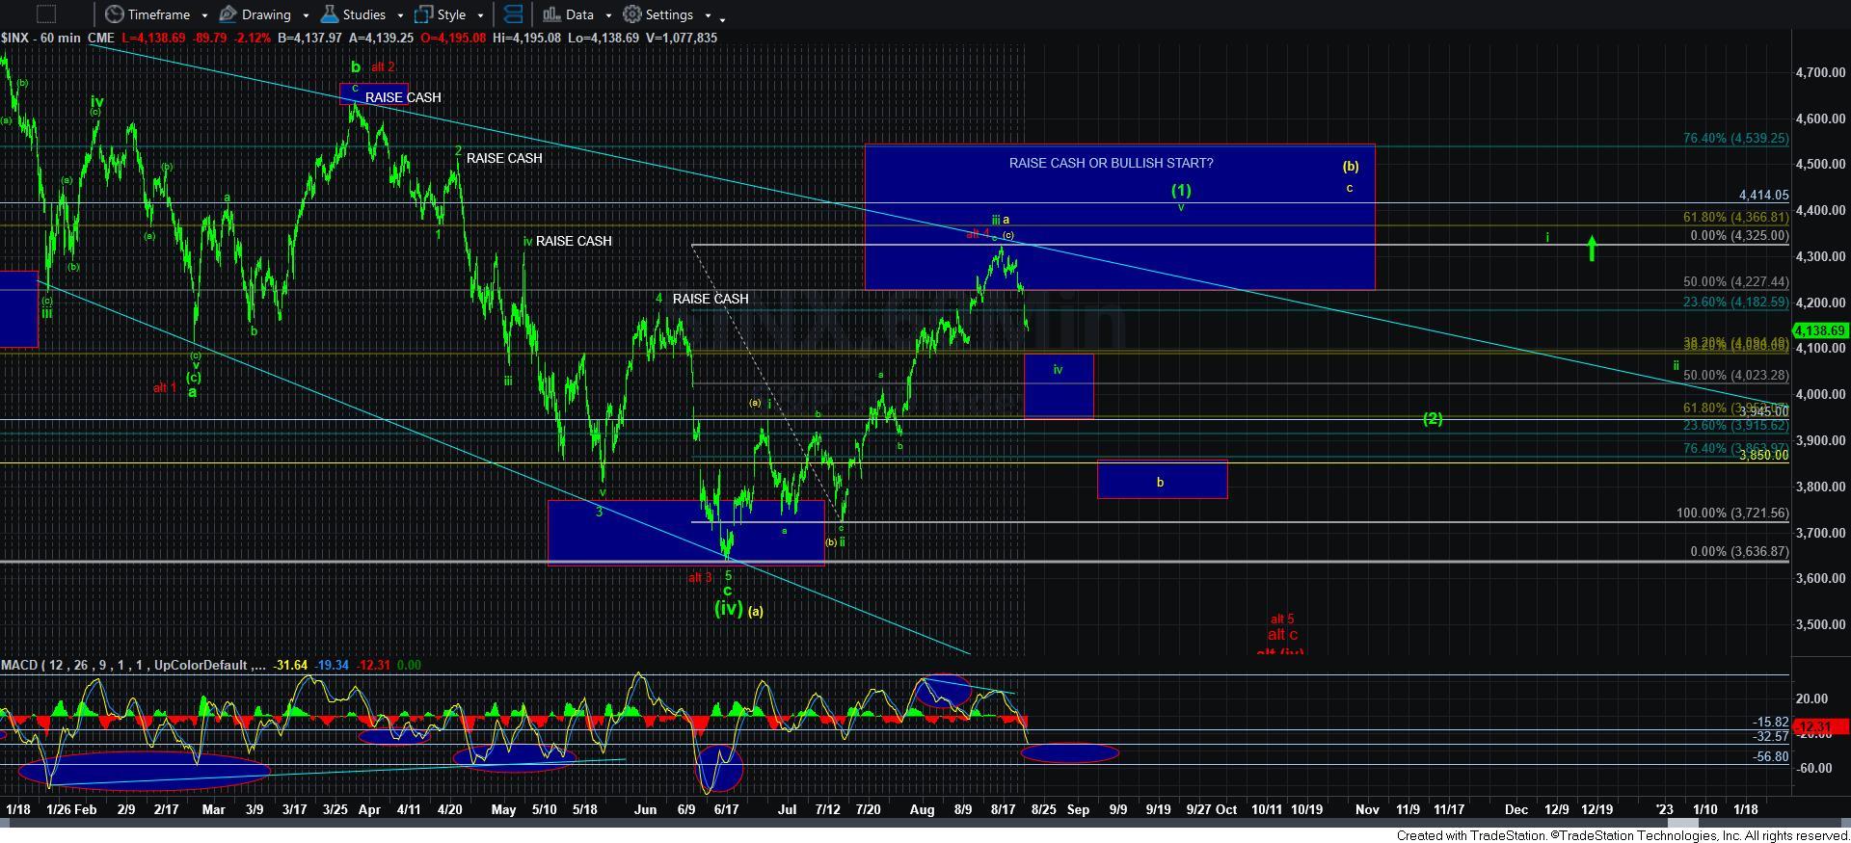Click the Timeframe clock icon
Image resolution: width=1851 pixels, height=843 pixels.
tap(115, 14)
